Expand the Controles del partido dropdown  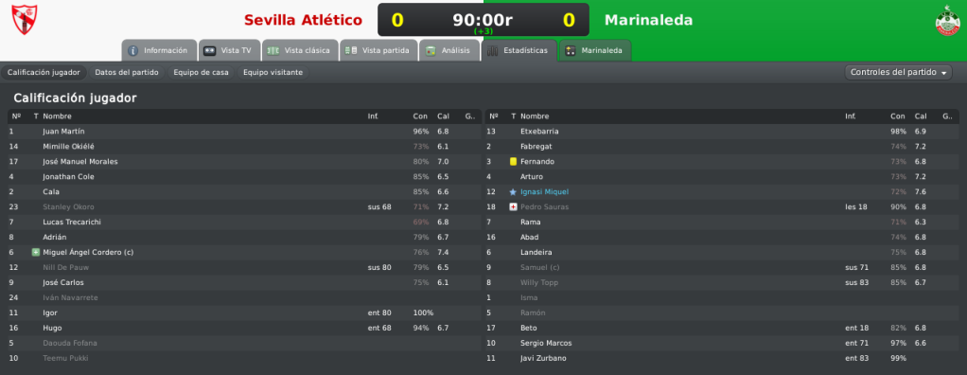click(898, 72)
